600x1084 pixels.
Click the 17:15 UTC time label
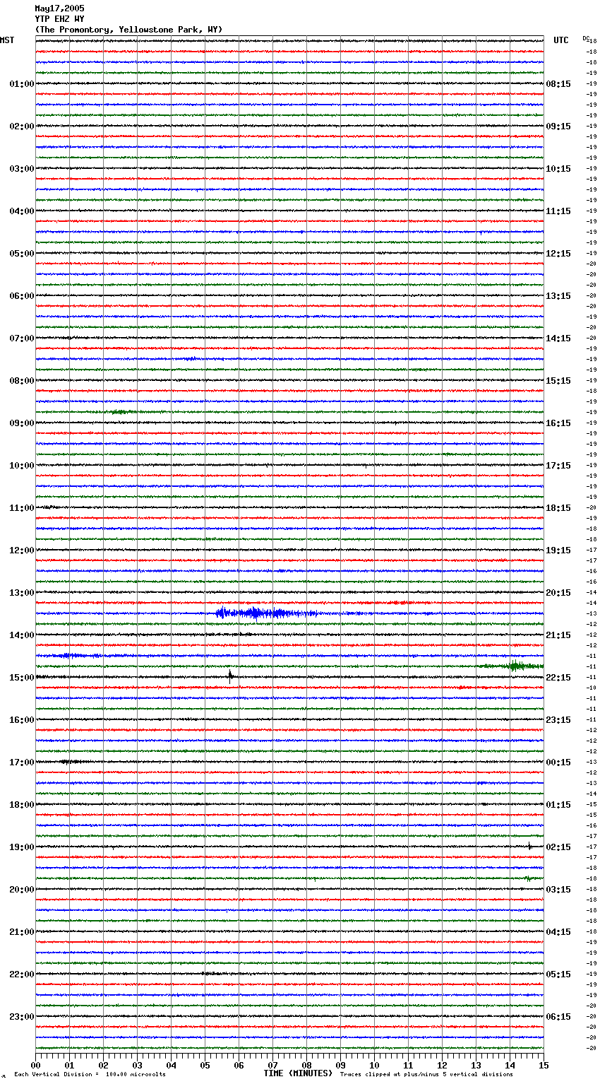[558, 466]
